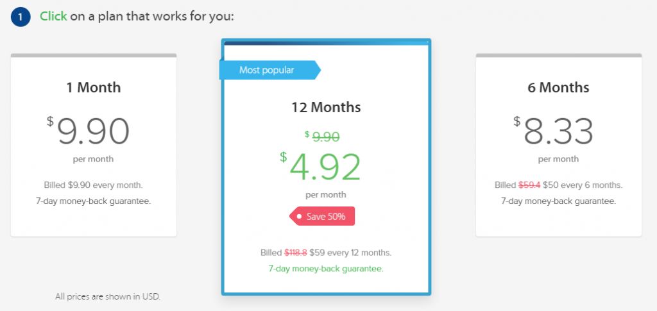Click the 'Most popular' ribbon banner

(270, 70)
